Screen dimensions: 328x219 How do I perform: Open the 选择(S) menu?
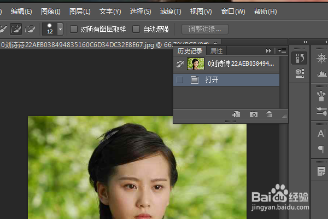tap(140, 11)
